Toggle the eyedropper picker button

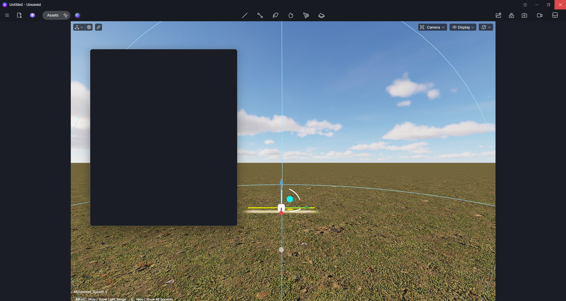(x=99, y=27)
